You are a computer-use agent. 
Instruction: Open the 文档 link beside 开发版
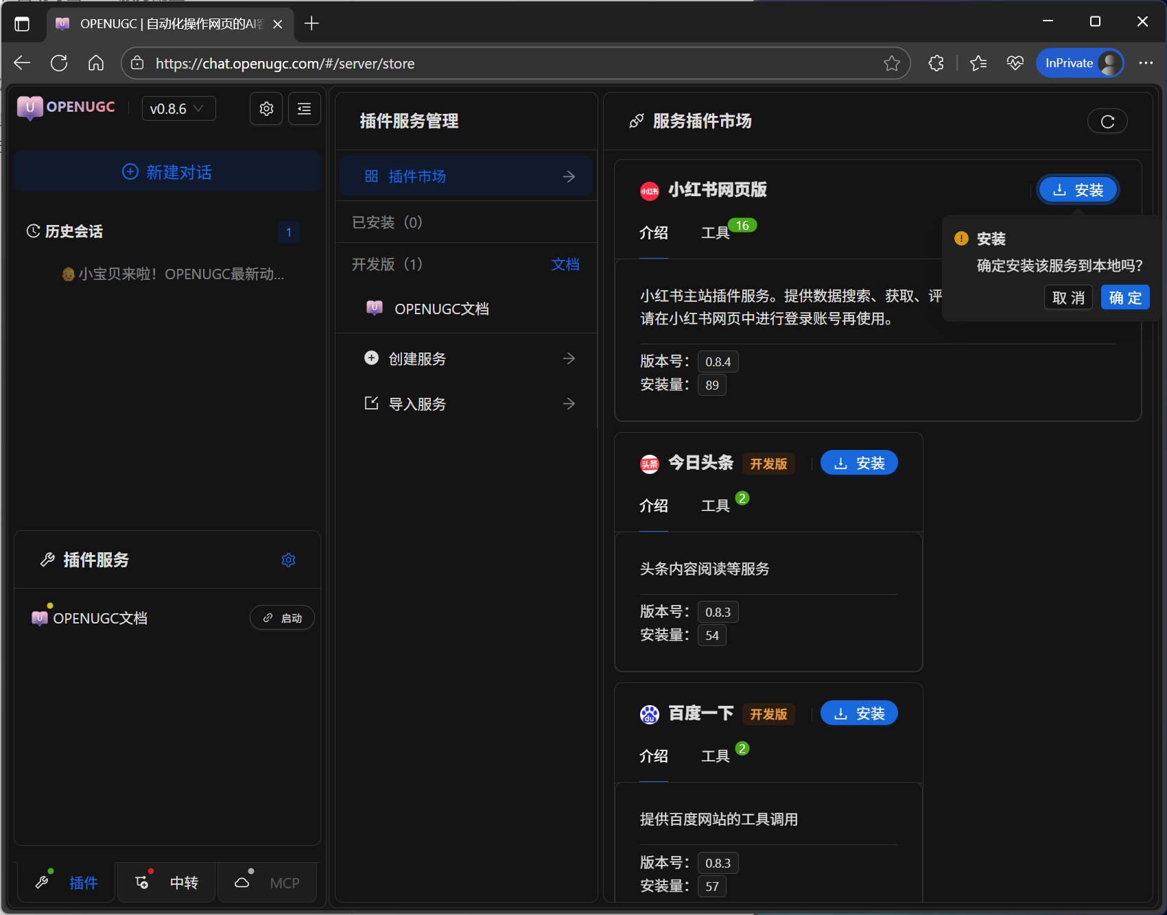coord(565,264)
